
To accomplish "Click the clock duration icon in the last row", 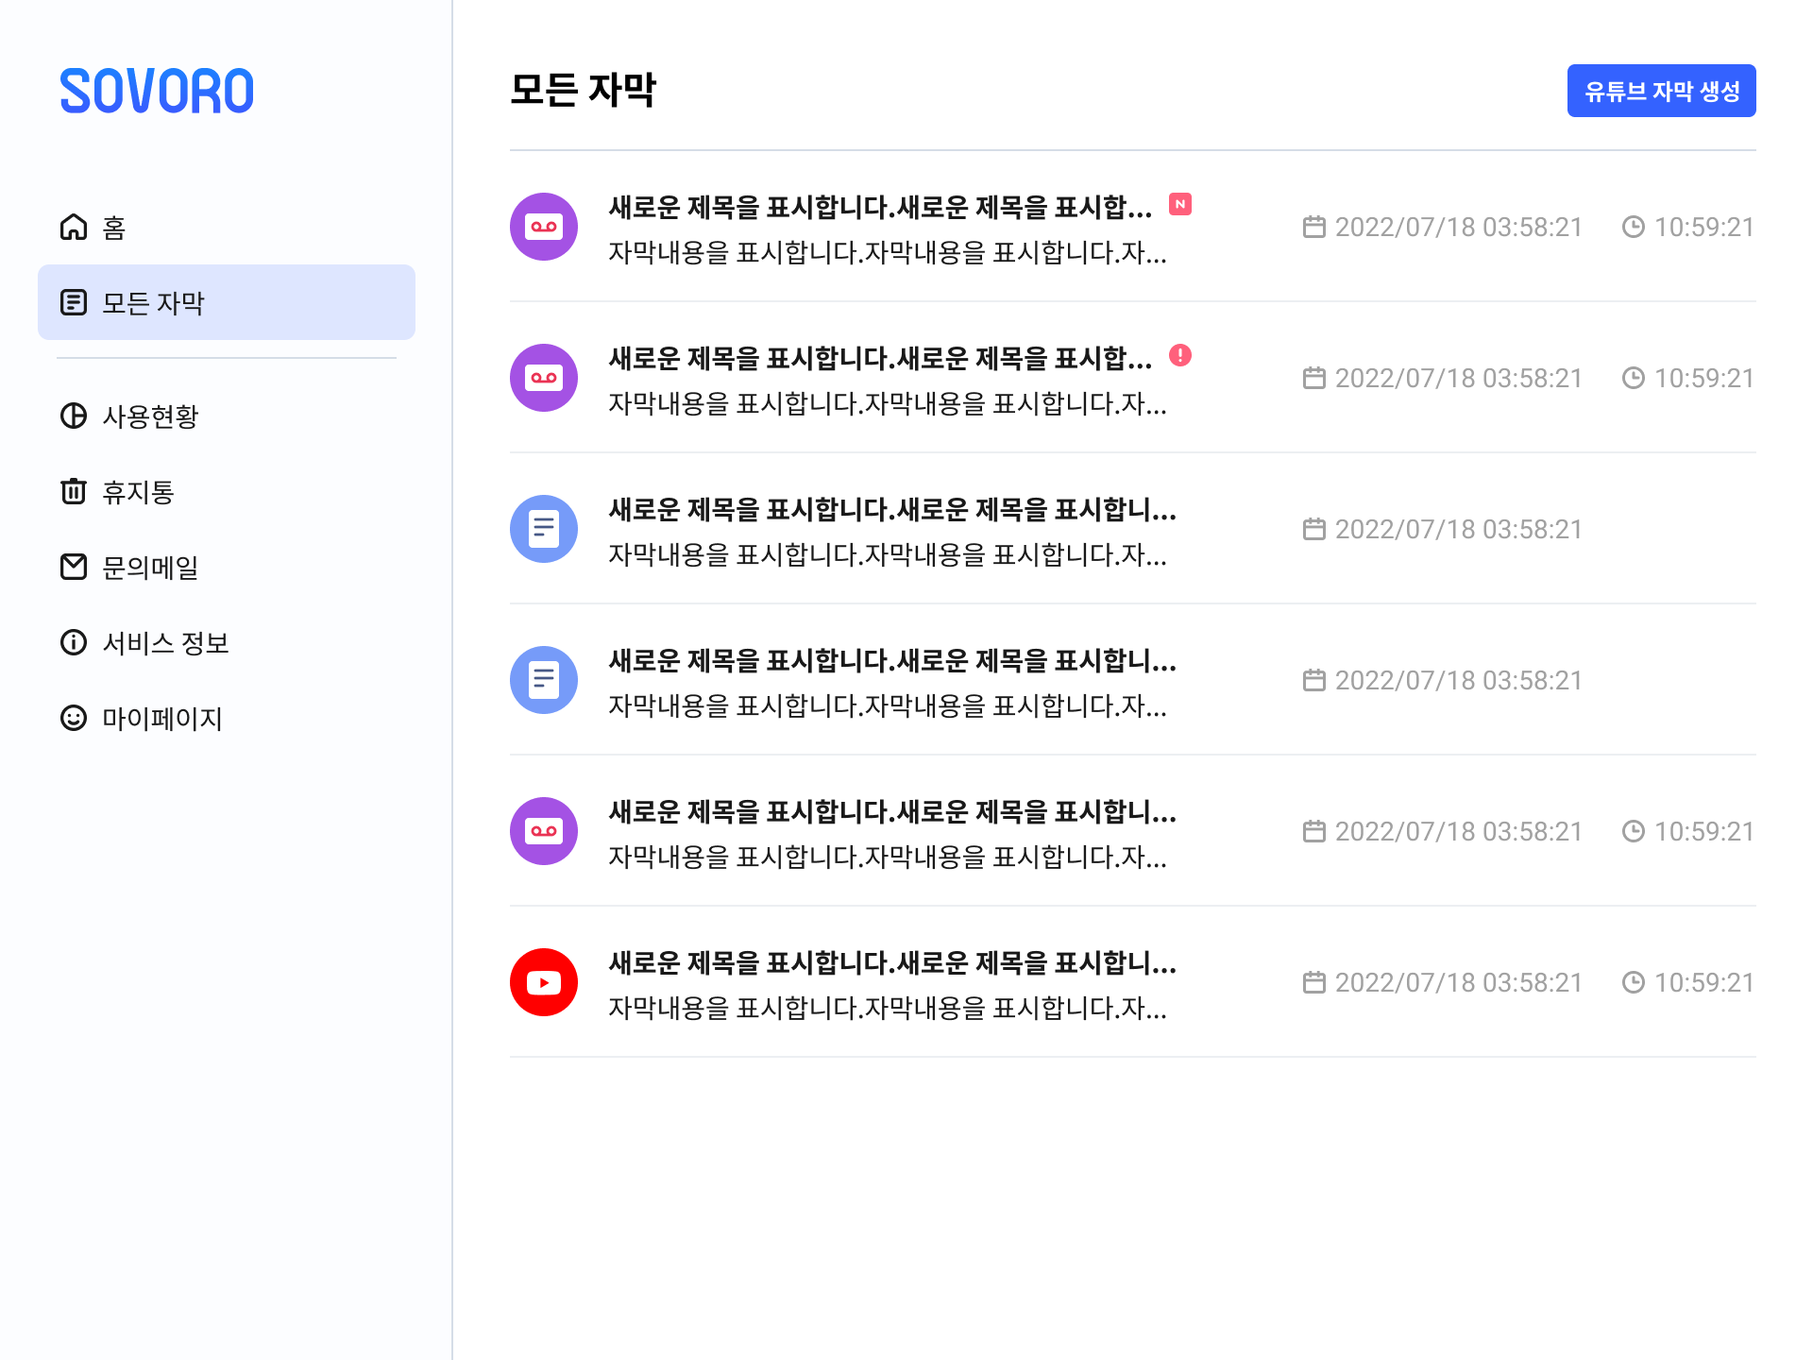I will point(1634,982).
